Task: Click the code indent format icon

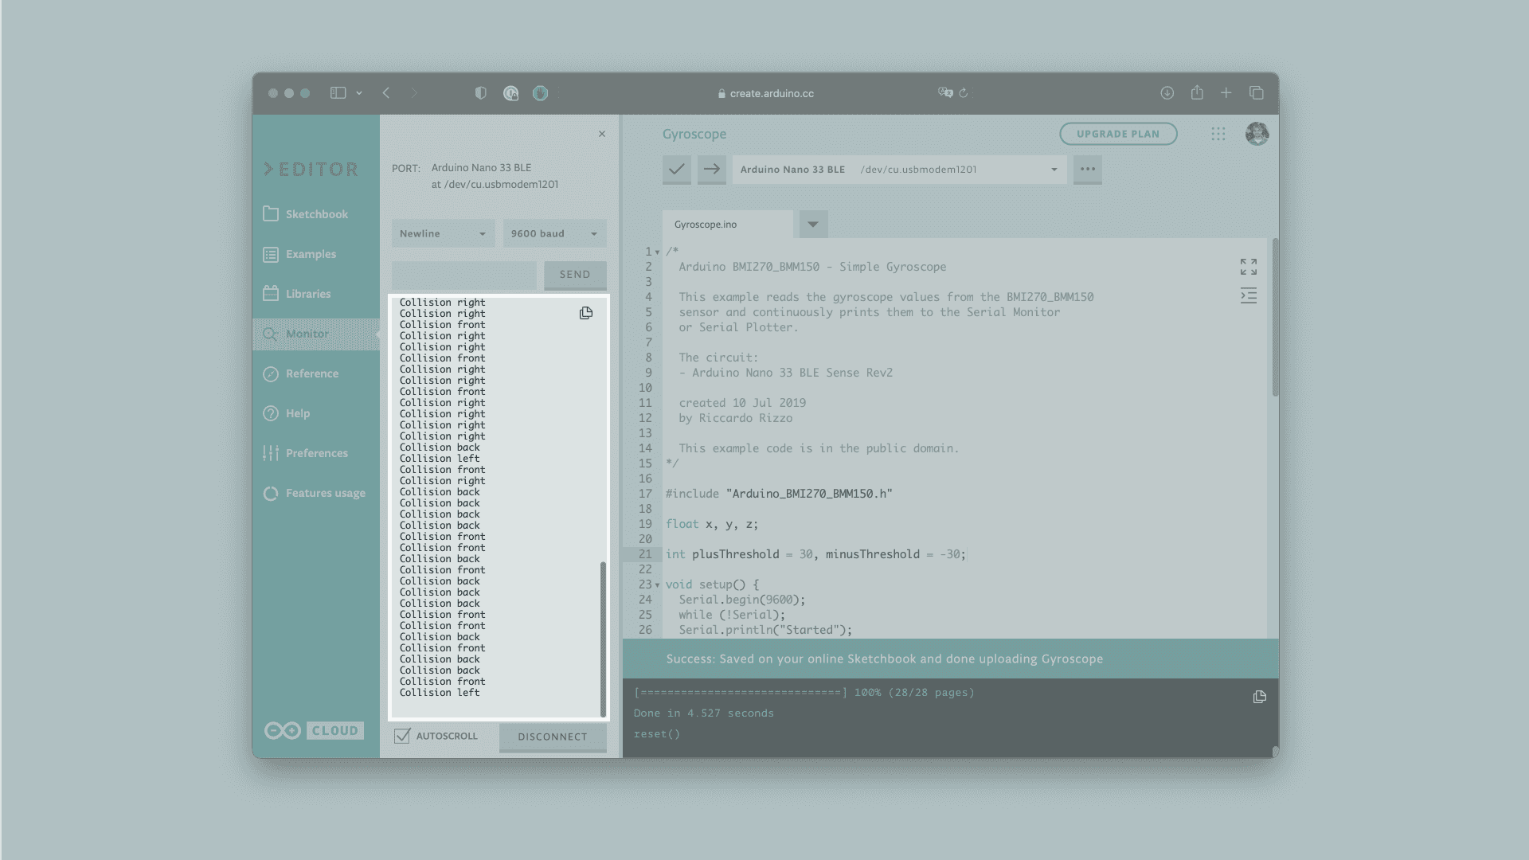Action: coord(1248,296)
